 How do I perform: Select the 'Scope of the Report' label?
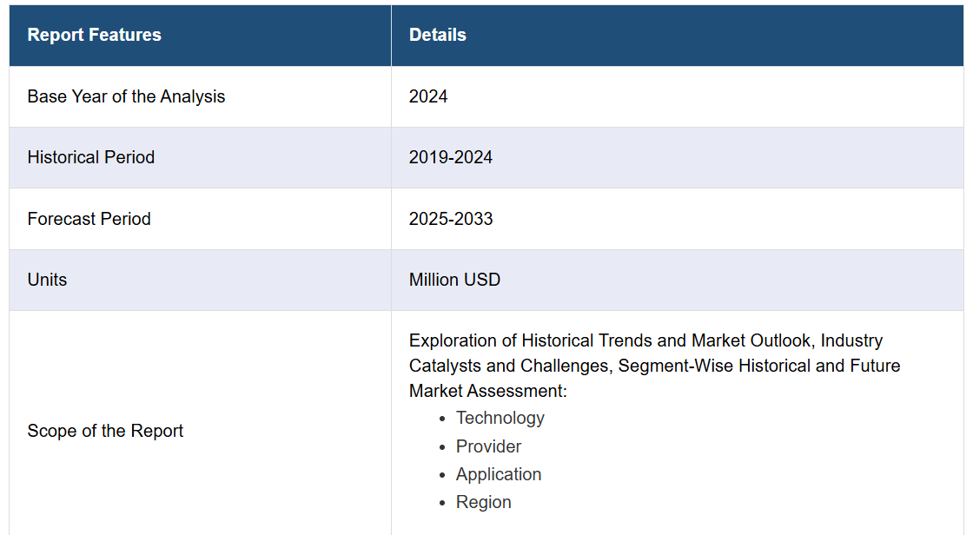105,431
